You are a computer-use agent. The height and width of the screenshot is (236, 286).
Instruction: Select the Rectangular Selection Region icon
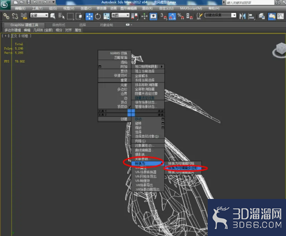point(70,16)
